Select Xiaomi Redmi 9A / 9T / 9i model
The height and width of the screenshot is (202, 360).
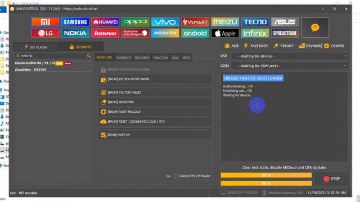pos(53,63)
